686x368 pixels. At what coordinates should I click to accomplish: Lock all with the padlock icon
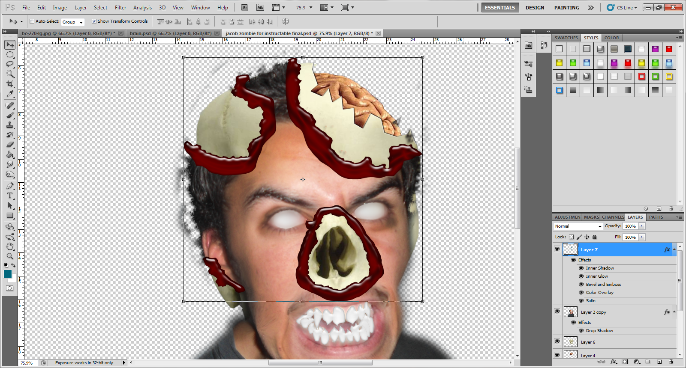tap(594, 237)
